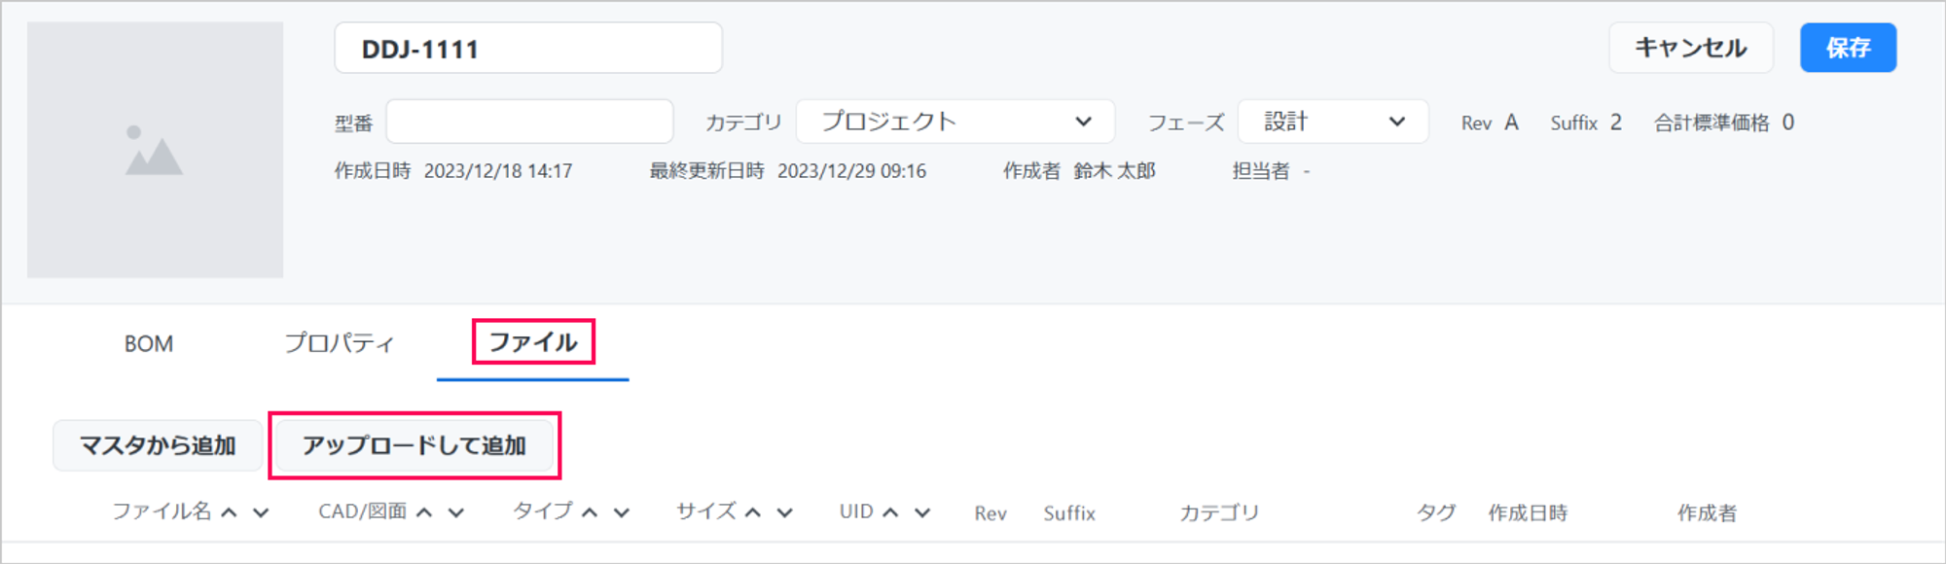This screenshot has height=564, width=1946.
Task: Click the placeholder image thumbnail
Action: (x=155, y=150)
